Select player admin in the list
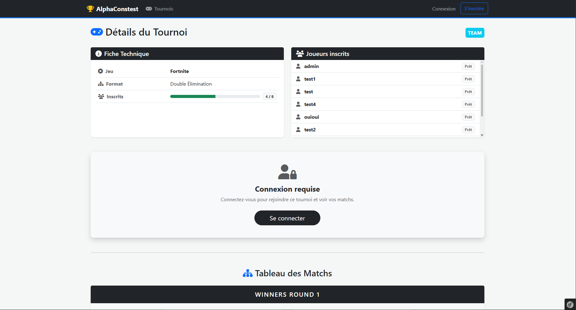The width and height of the screenshot is (576, 310). point(386,66)
